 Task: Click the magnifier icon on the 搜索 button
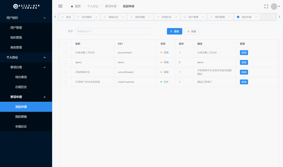coord(171,31)
